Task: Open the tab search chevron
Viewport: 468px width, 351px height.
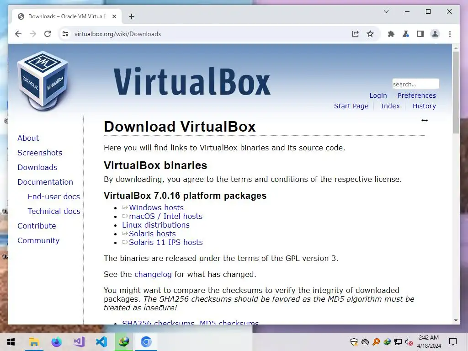Action: point(386,11)
